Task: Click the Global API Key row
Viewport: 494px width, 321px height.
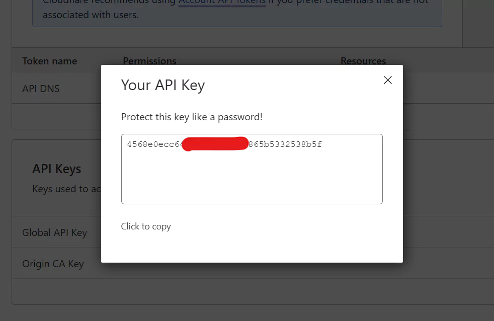Action: (54, 232)
